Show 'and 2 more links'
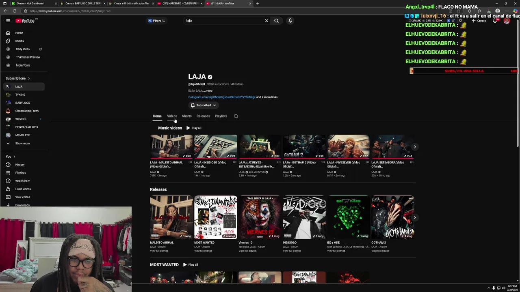This screenshot has width=520, height=292. [x=267, y=97]
